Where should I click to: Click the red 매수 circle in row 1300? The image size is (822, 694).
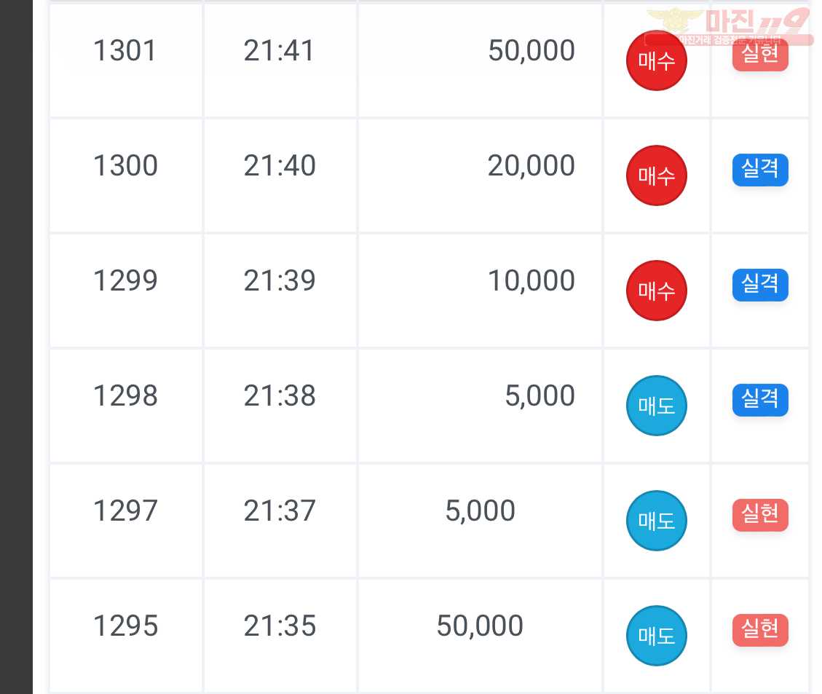[x=656, y=176]
